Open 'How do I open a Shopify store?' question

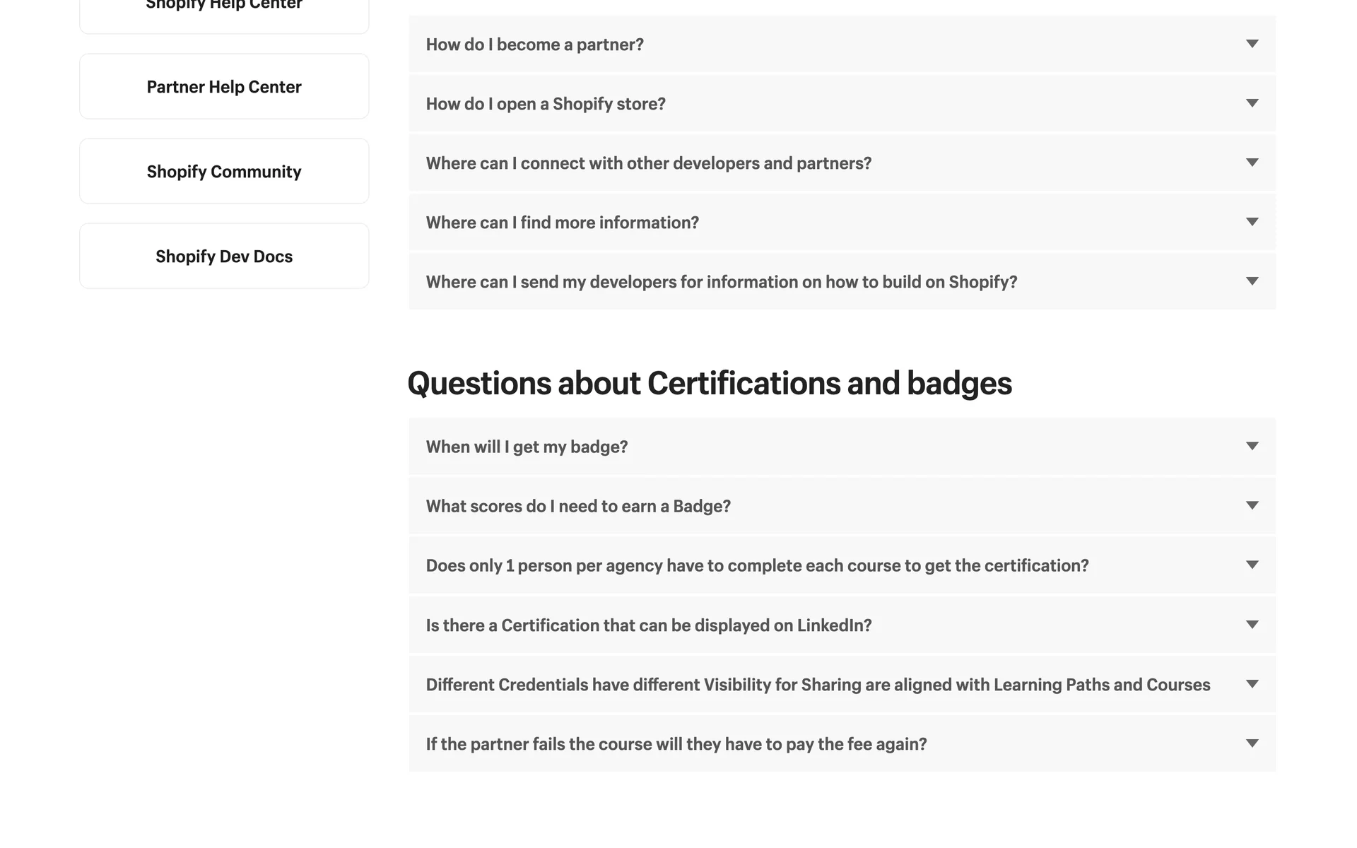click(x=546, y=104)
